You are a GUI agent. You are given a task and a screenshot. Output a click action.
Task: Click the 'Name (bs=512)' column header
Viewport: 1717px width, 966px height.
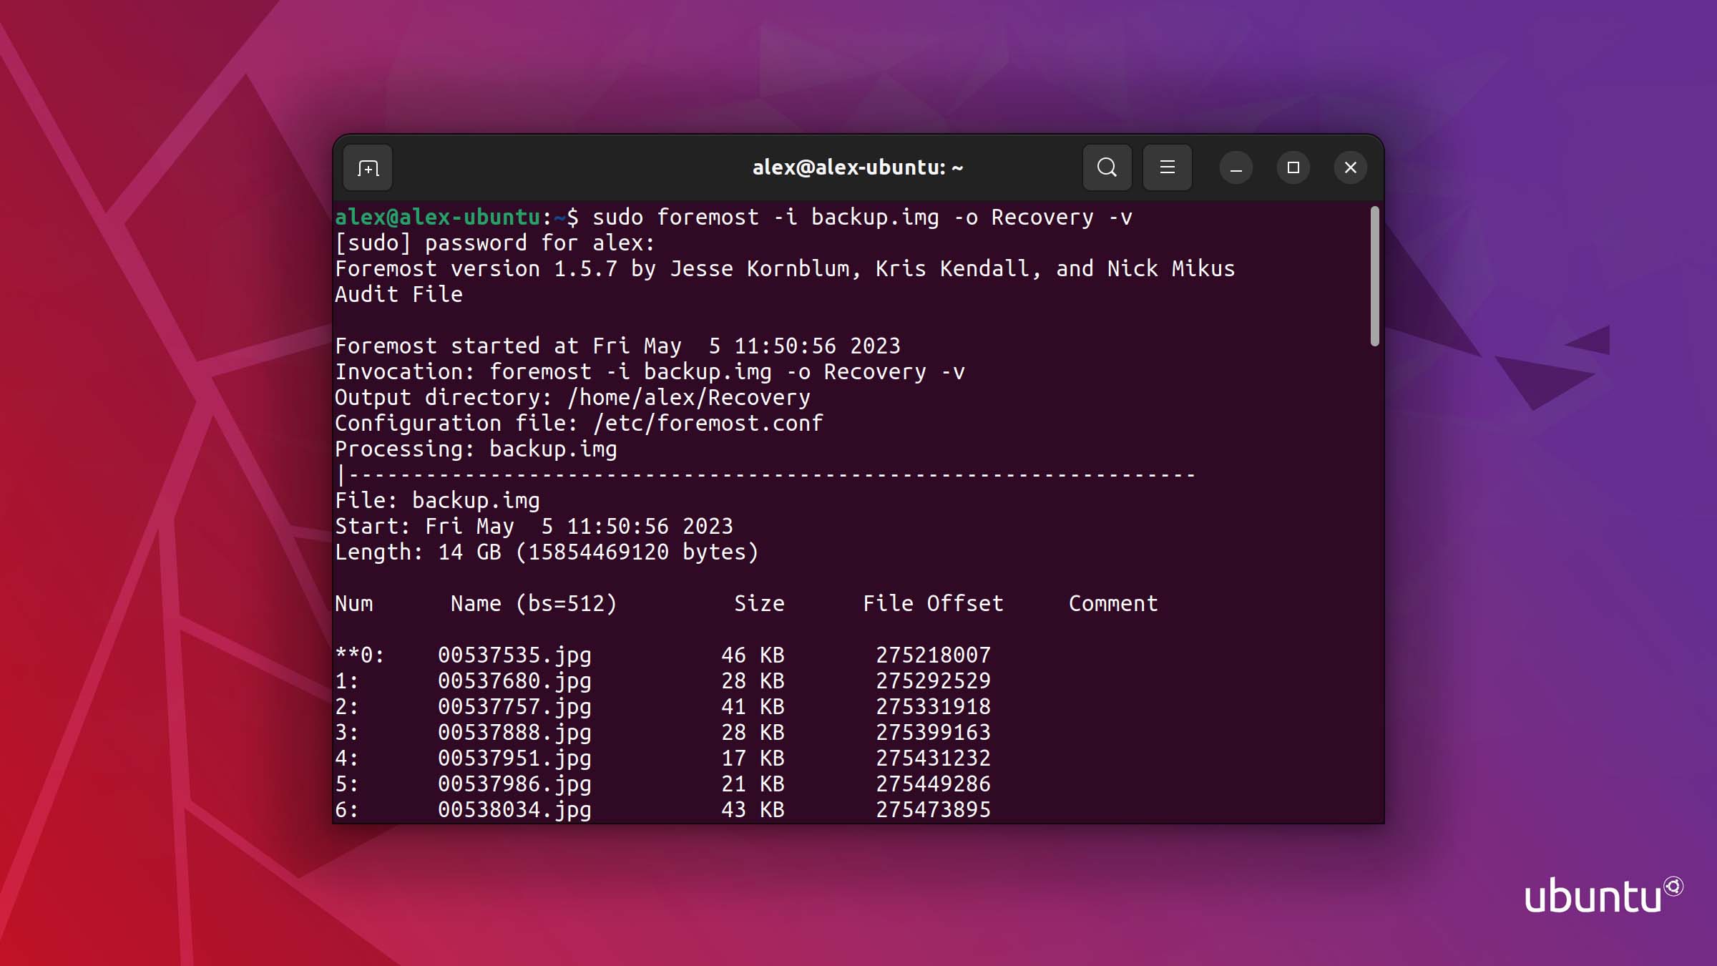(x=534, y=604)
